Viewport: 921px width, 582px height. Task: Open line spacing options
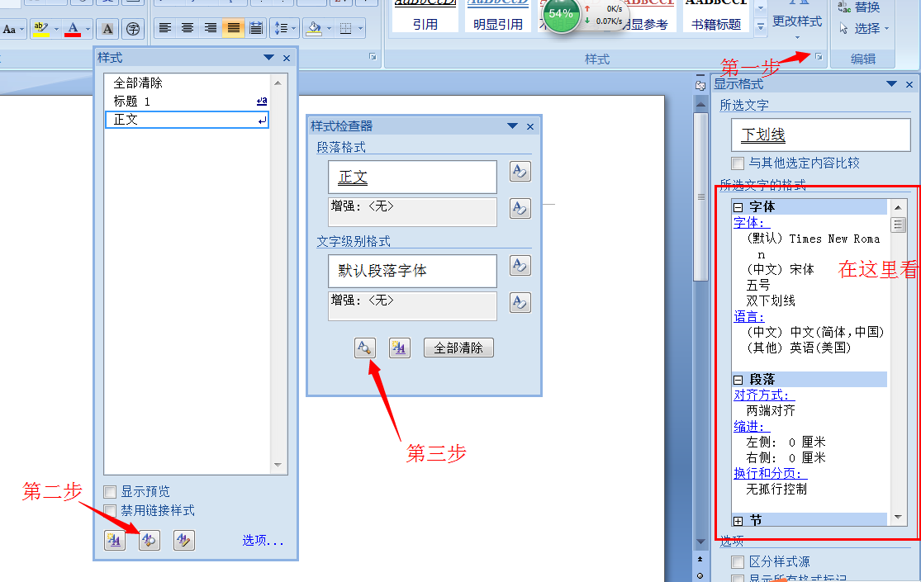tap(286, 28)
